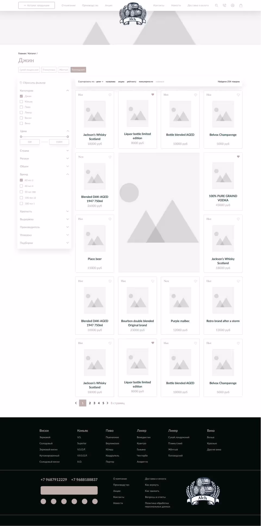Open Акции in header menu
This screenshot has width=261, height=526.
point(109,5)
